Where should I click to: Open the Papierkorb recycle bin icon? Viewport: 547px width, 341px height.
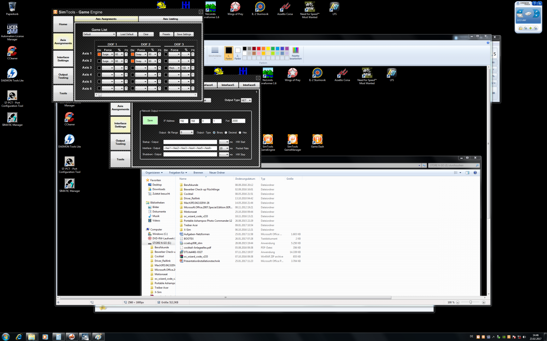[12, 9]
